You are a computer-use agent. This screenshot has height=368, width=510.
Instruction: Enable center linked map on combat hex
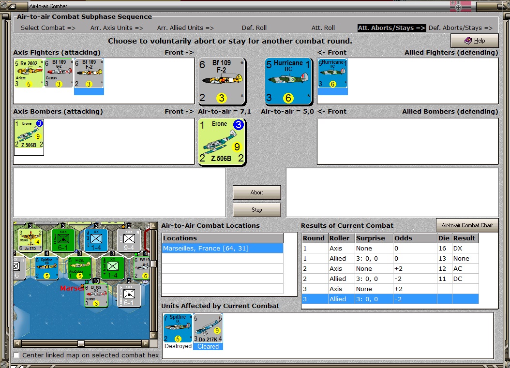click(x=16, y=355)
